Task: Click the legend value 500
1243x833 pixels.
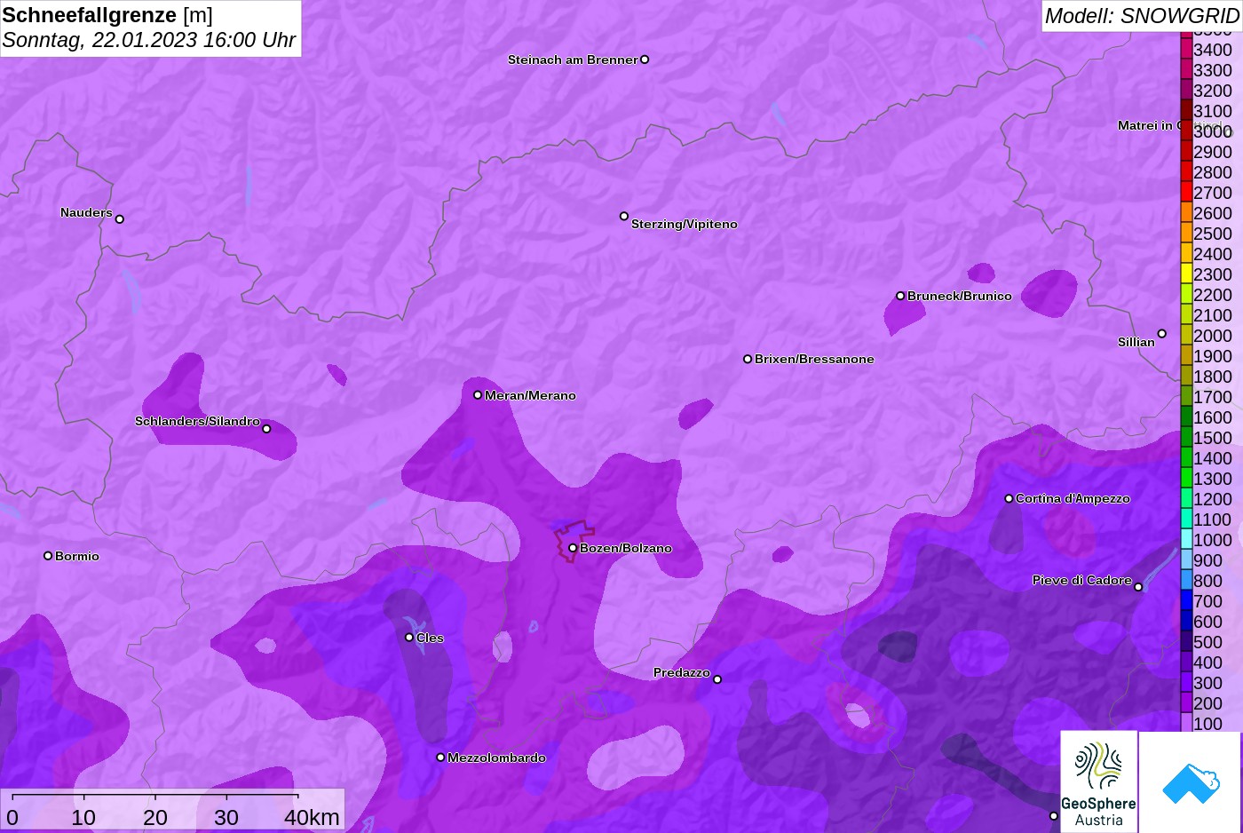Action: [x=1207, y=642]
